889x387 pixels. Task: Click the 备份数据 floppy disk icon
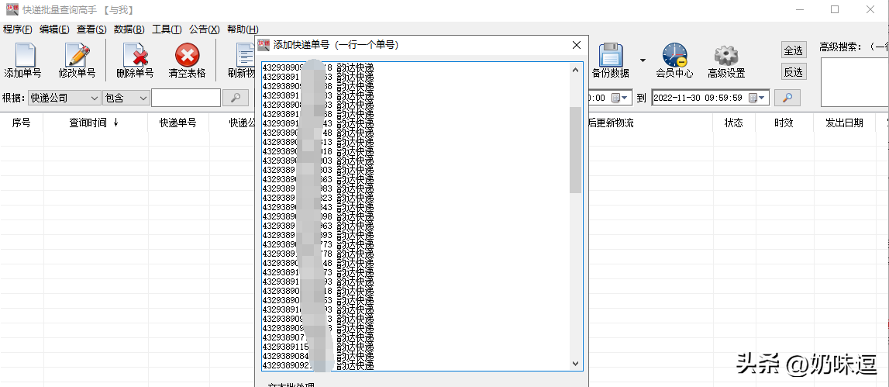pyautogui.click(x=611, y=57)
